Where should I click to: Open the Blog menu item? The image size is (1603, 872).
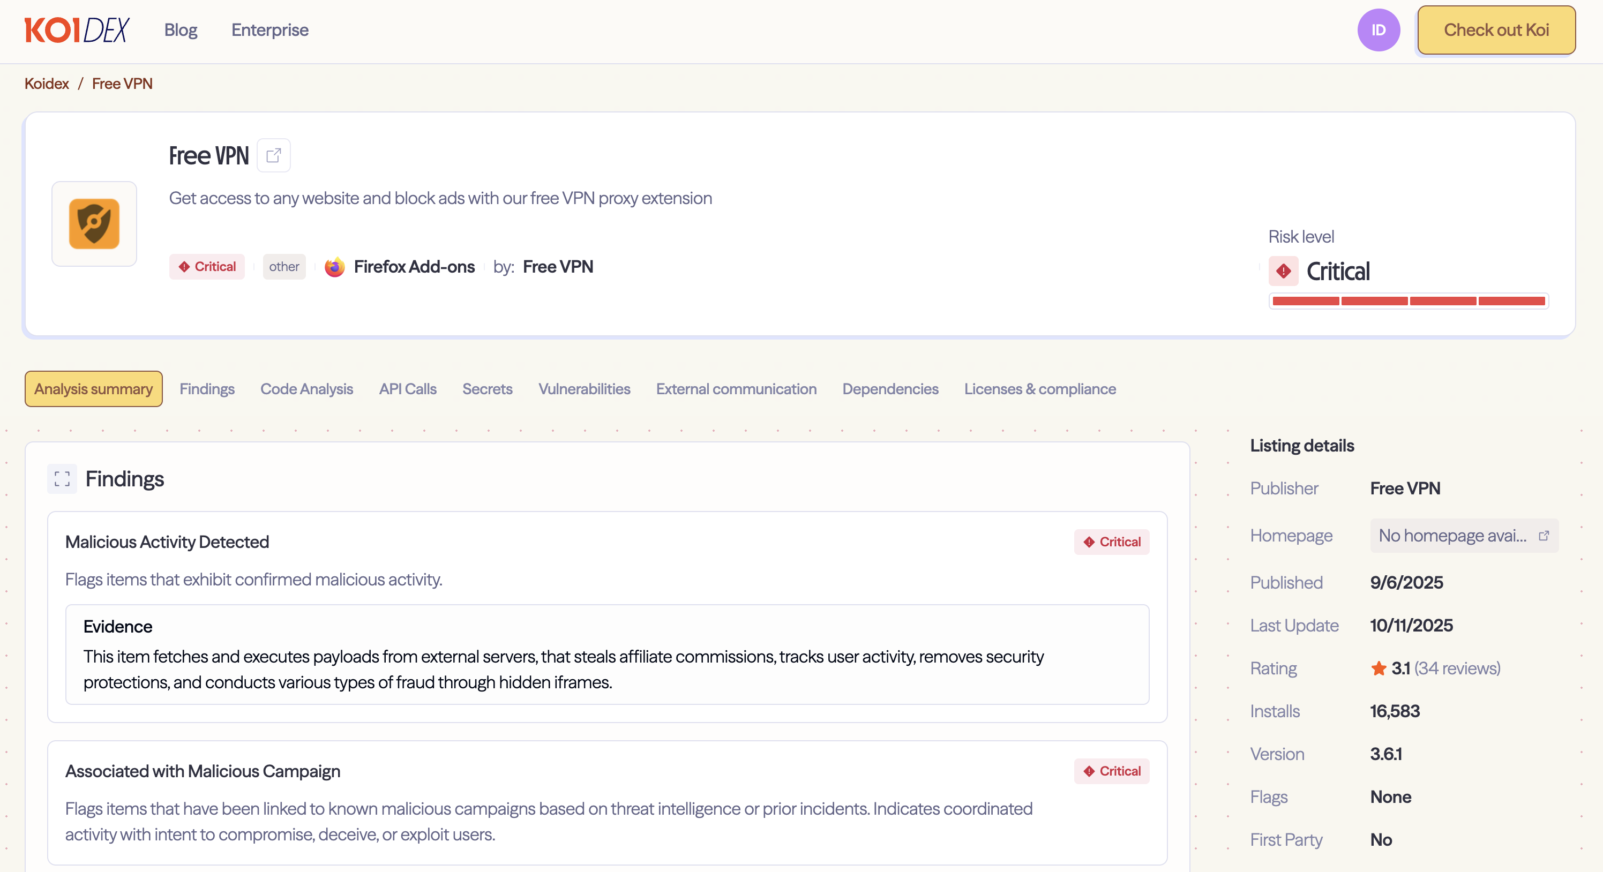180,29
